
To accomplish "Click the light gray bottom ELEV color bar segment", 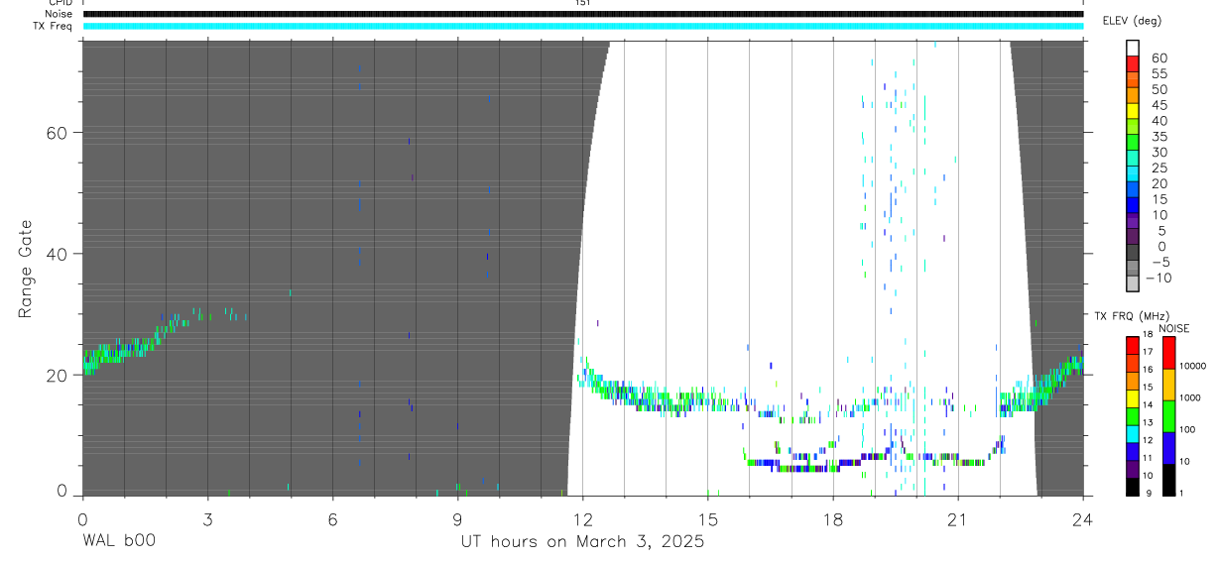I will (x=1133, y=282).
